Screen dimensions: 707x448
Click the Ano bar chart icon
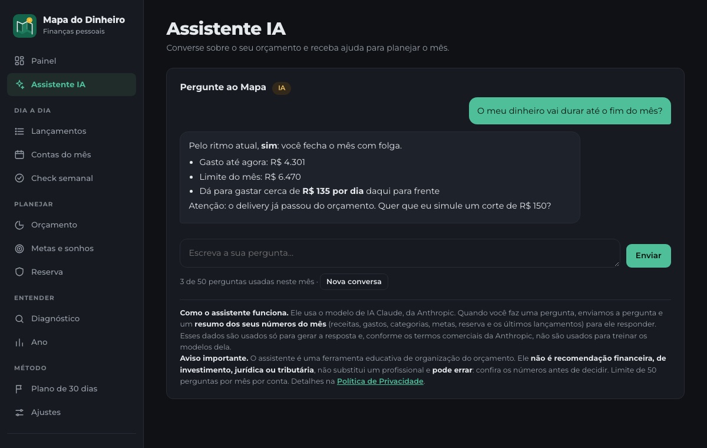(19, 342)
